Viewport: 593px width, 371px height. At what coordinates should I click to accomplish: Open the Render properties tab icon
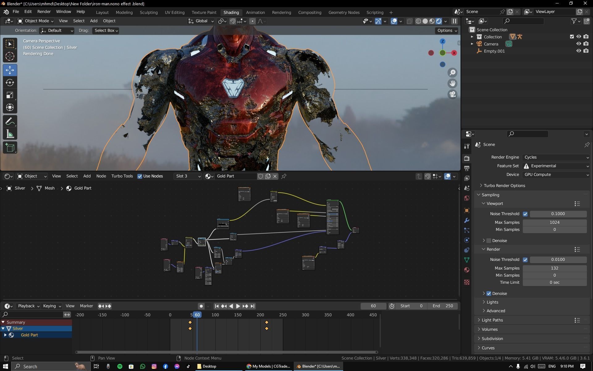pyautogui.click(x=467, y=158)
